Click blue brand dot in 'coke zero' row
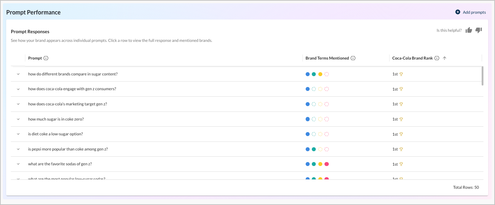Viewport: 495px width, 205px height. tap(307, 119)
